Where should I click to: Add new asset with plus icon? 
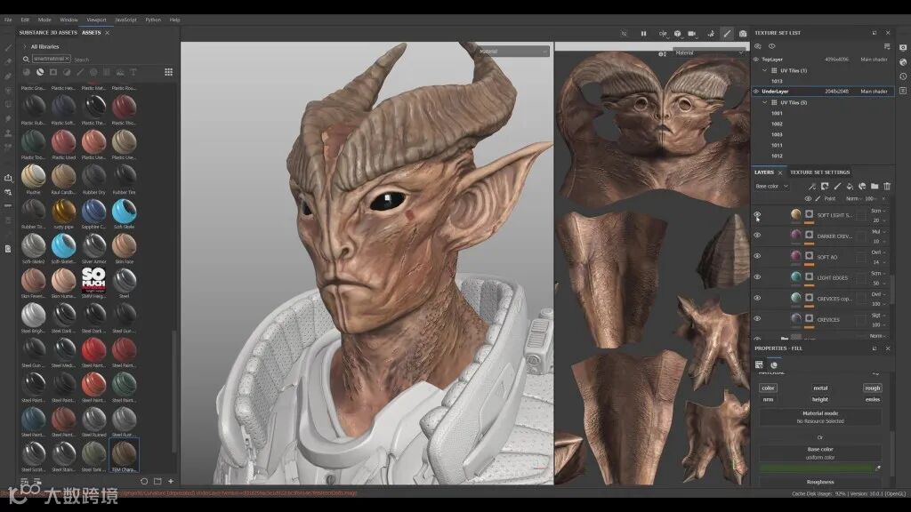coord(171,481)
